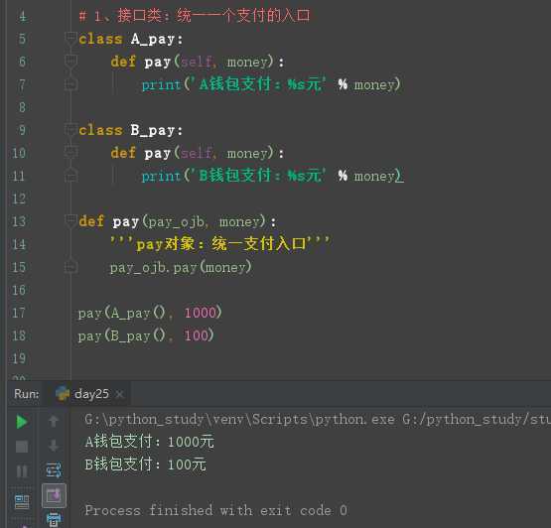The width and height of the screenshot is (551, 528).
Task: Click 'def pay(pay_ojb, money):' text
Action: (178, 221)
